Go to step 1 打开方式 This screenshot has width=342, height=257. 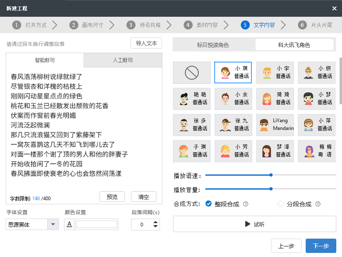coord(29,25)
